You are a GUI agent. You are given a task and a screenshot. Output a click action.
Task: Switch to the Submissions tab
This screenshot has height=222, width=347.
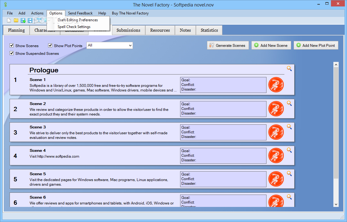[128, 30]
